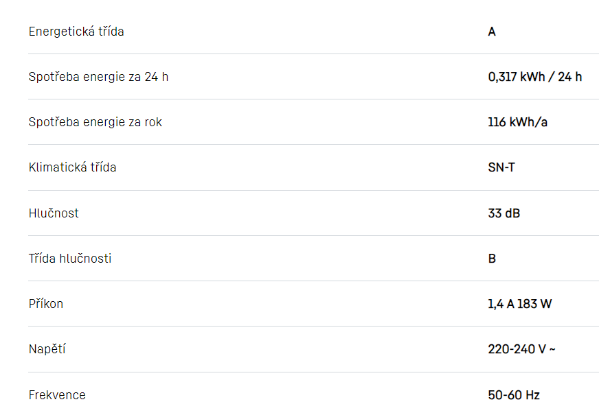Select the SN-T climate class value

[501, 167]
